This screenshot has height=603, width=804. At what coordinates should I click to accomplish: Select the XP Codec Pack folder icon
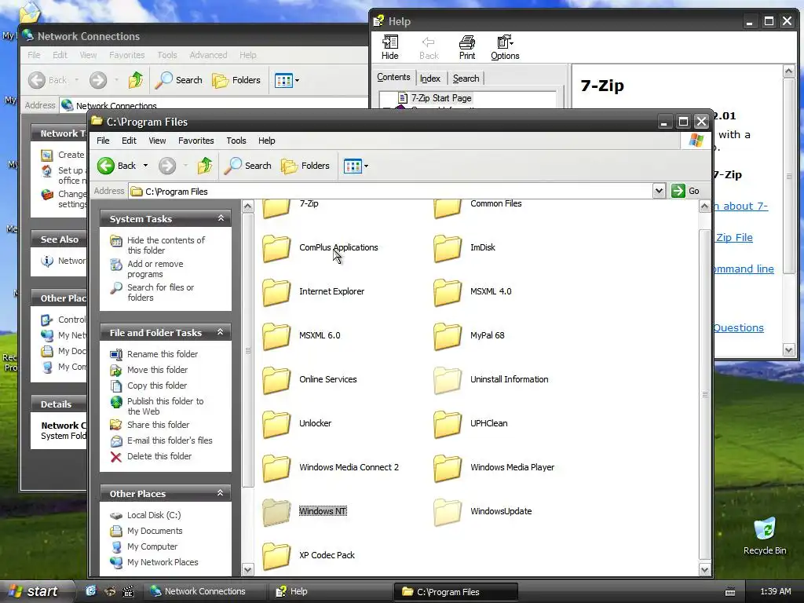276,557
